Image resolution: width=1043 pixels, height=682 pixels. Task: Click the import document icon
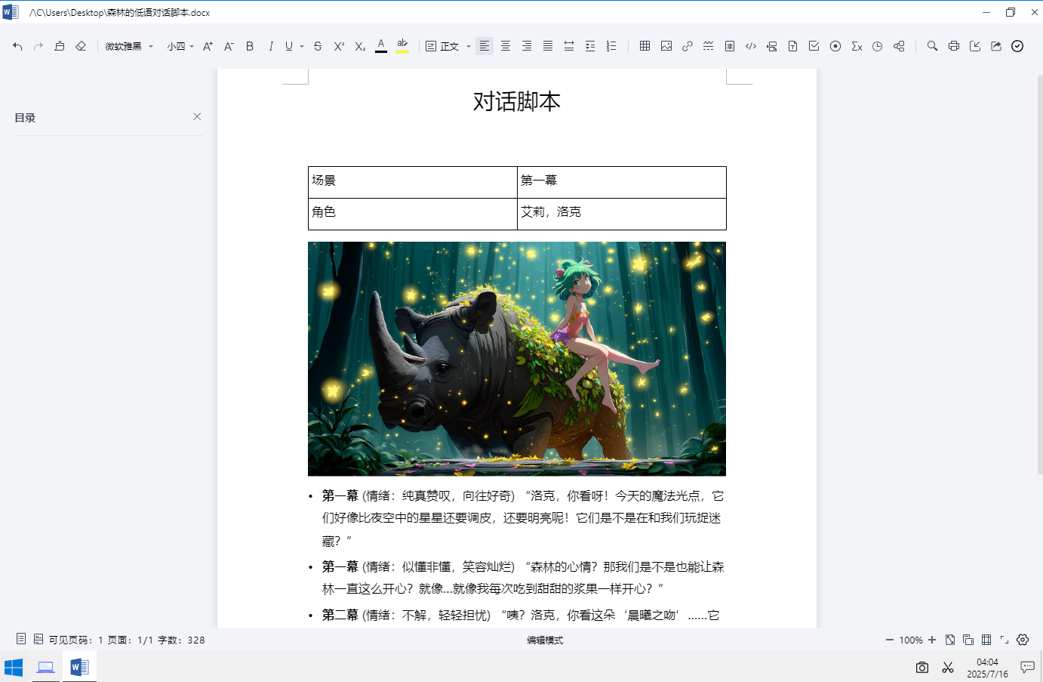(x=974, y=46)
